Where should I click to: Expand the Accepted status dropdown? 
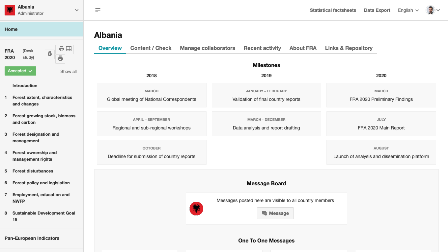coord(20,71)
